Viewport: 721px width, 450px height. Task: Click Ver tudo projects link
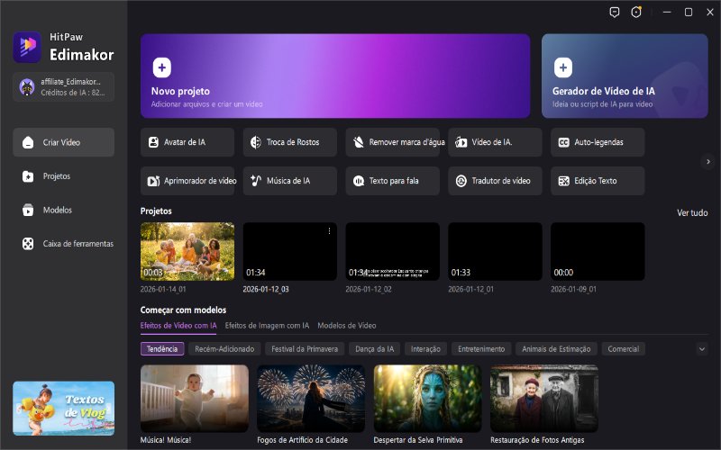tap(691, 212)
